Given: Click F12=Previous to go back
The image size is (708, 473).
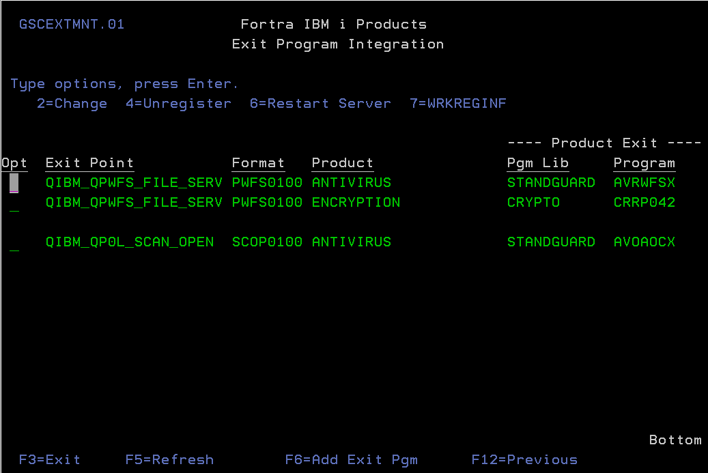Looking at the screenshot, I should click(x=524, y=459).
